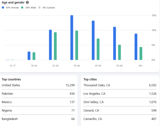This screenshot has width=160, height=126.
Task: Click the '61% Female' legend label
Action: tap(12, 8)
